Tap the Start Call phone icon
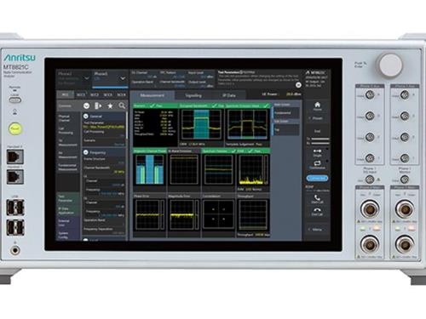The width and height of the screenshot is (426, 319). (x=317, y=199)
